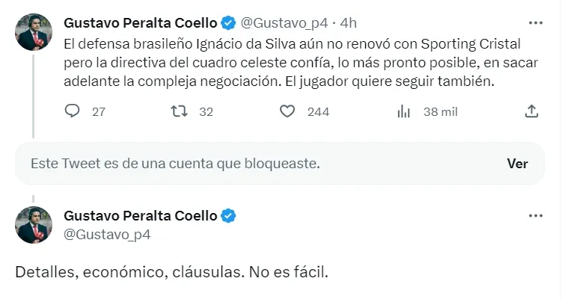Open the tweet analytics views icon
568x299 pixels.
(403, 111)
